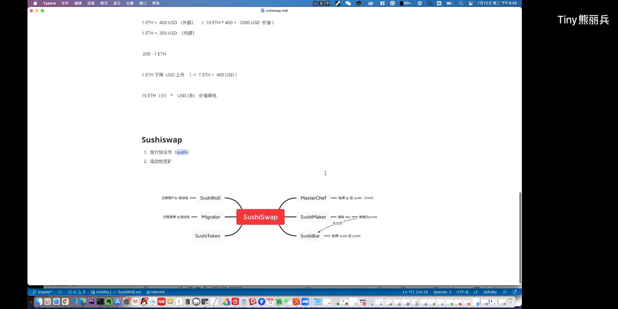Open Calculator from the dock

click(x=188, y=302)
